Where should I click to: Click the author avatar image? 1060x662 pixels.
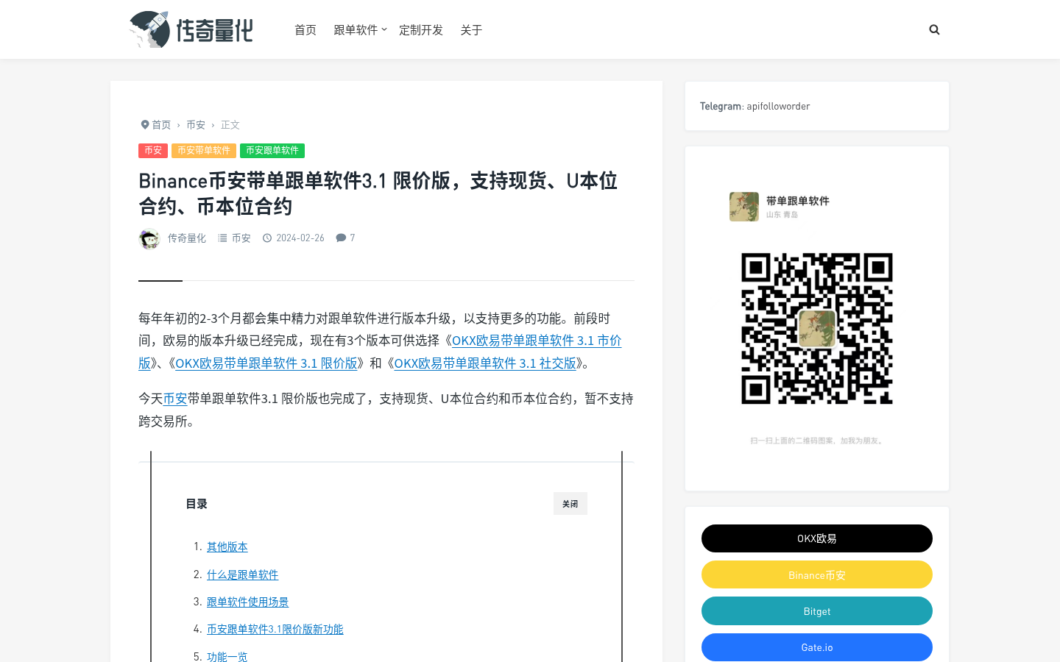coord(149,238)
